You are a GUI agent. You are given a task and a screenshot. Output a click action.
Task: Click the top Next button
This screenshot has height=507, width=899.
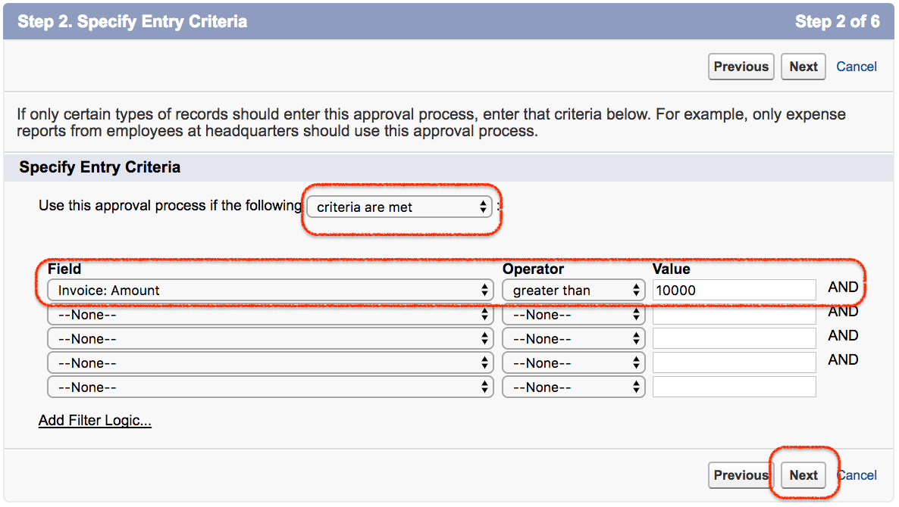tap(803, 67)
